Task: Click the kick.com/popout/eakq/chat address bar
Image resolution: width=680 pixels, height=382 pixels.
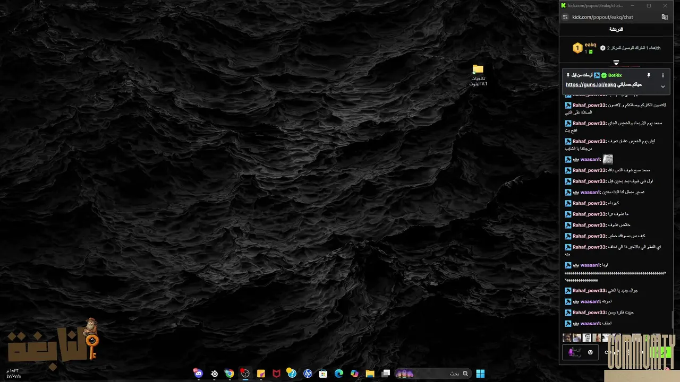Action: pos(602,17)
